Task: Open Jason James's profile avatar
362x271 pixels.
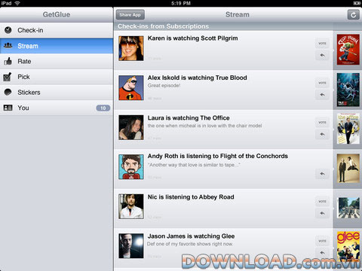Action: pos(131,246)
